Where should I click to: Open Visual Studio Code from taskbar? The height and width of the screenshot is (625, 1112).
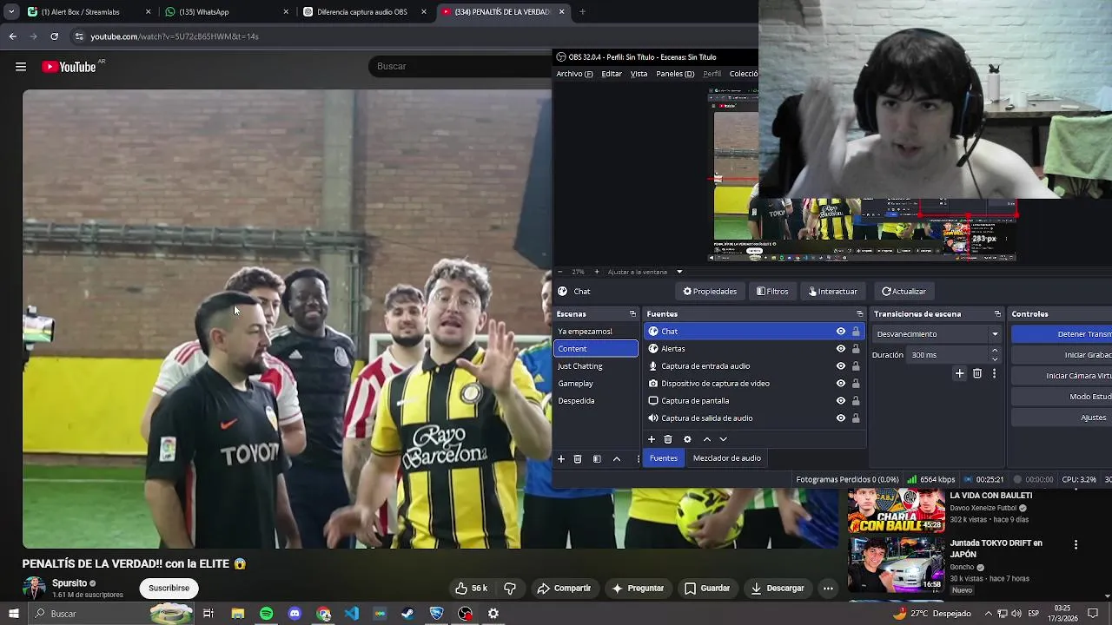click(351, 614)
